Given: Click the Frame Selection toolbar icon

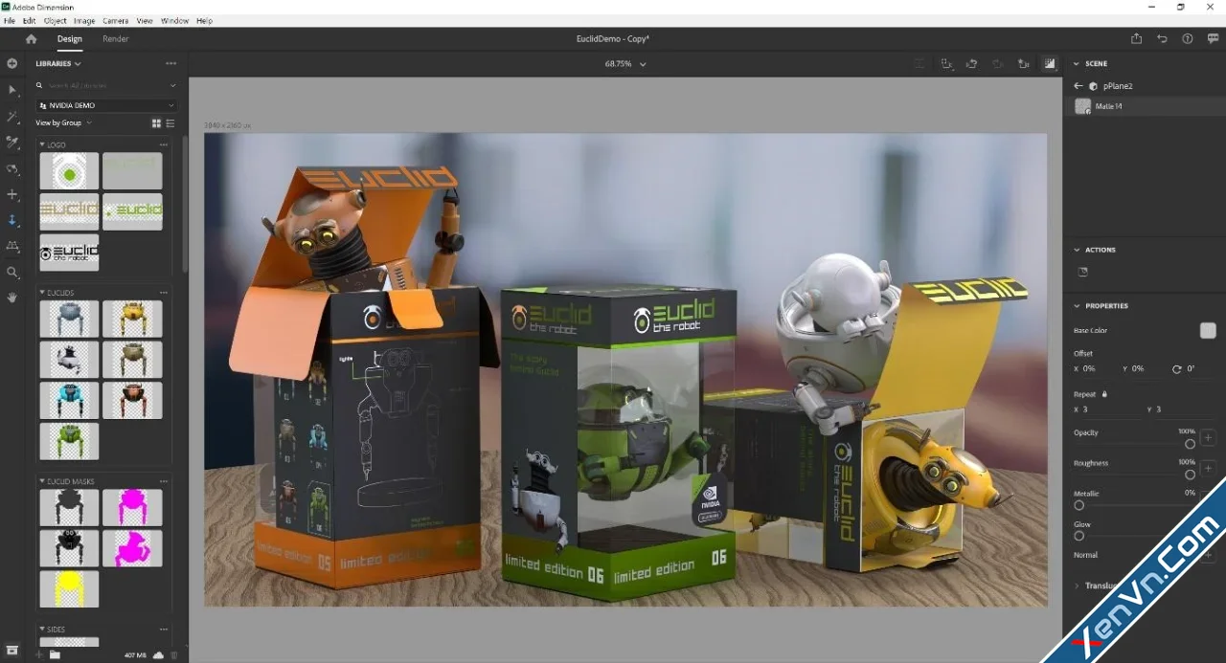Looking at the screenshot, I should 946,64.
